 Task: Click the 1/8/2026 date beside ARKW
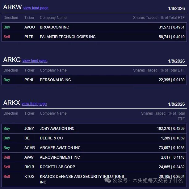[176, 8]
